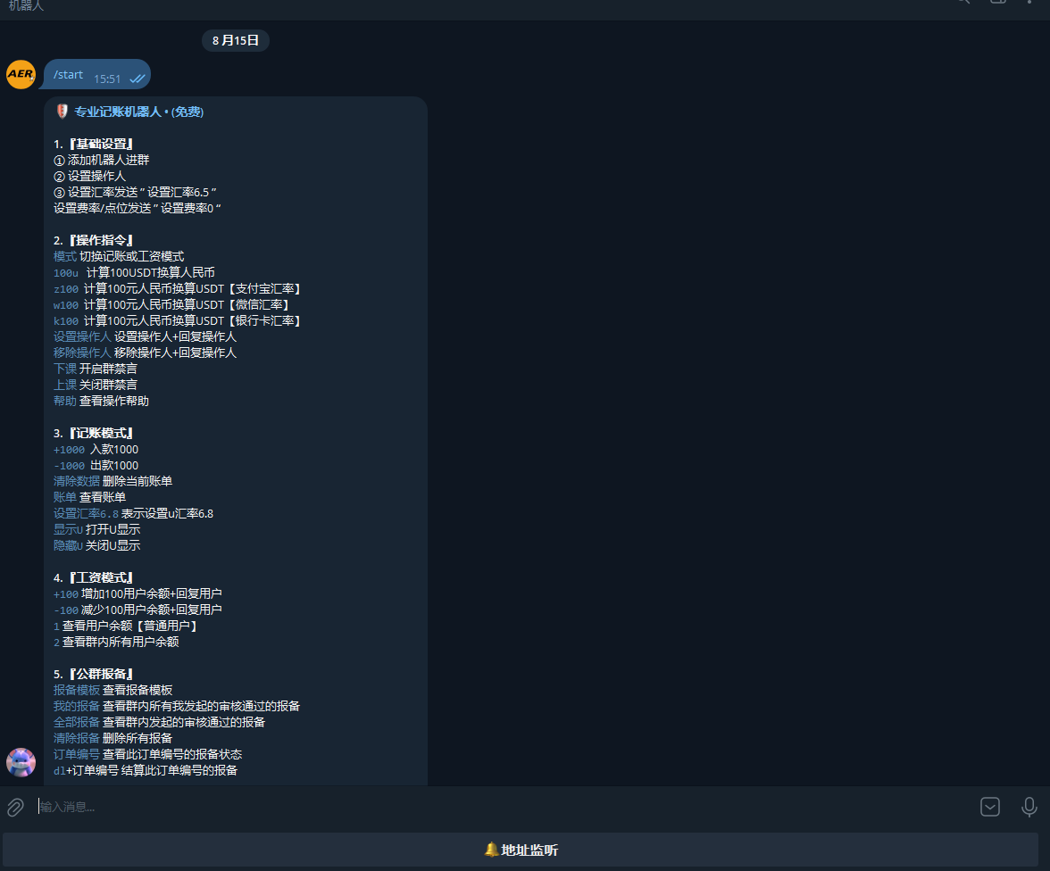Image resolution: width=1050 pixels, height=871 pixels.
Task: Click the 帮助 help command
Action: click(65, 401)
